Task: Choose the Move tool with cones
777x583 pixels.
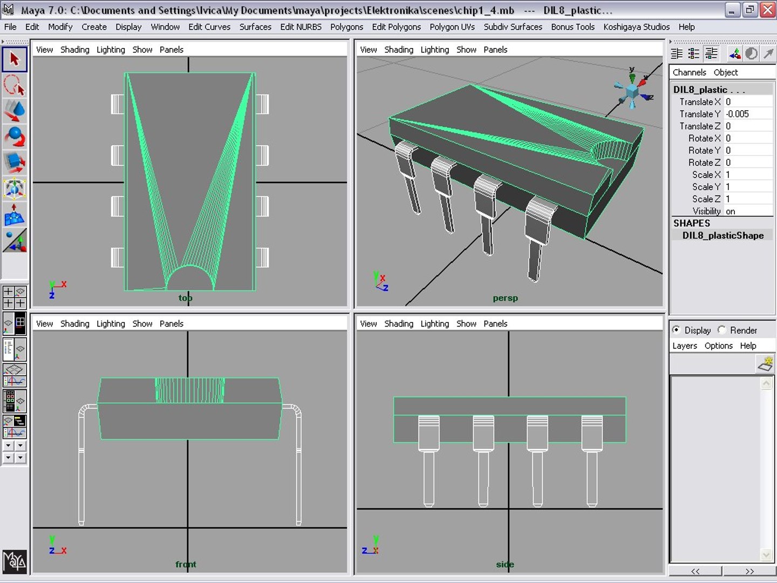Action: [15, 111]
